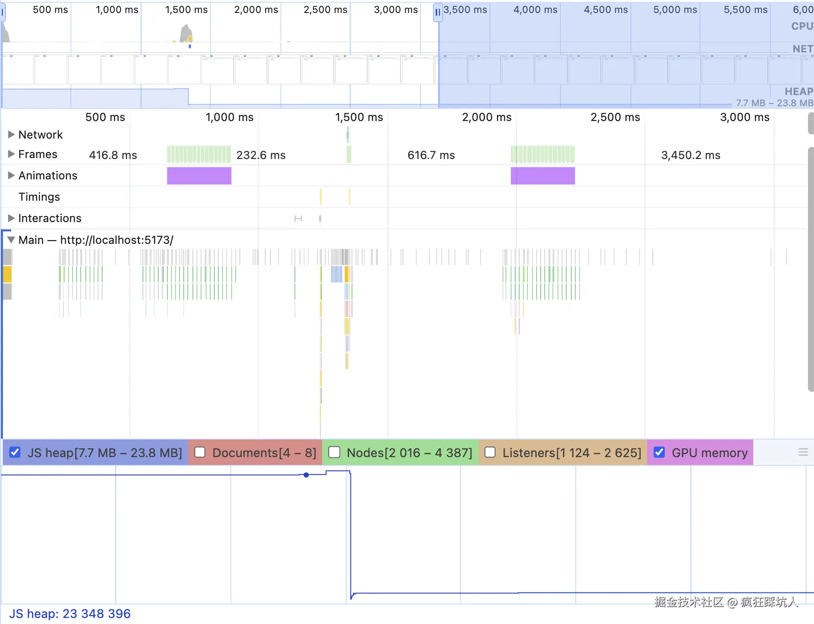Select the first purple animation bar

pyautogui.click(x=199, y=176)
